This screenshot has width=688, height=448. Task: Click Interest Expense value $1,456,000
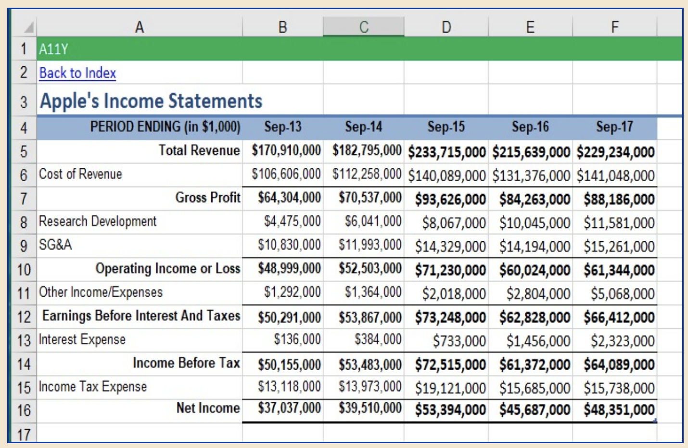pyautogui.click(x=530, y=340)
